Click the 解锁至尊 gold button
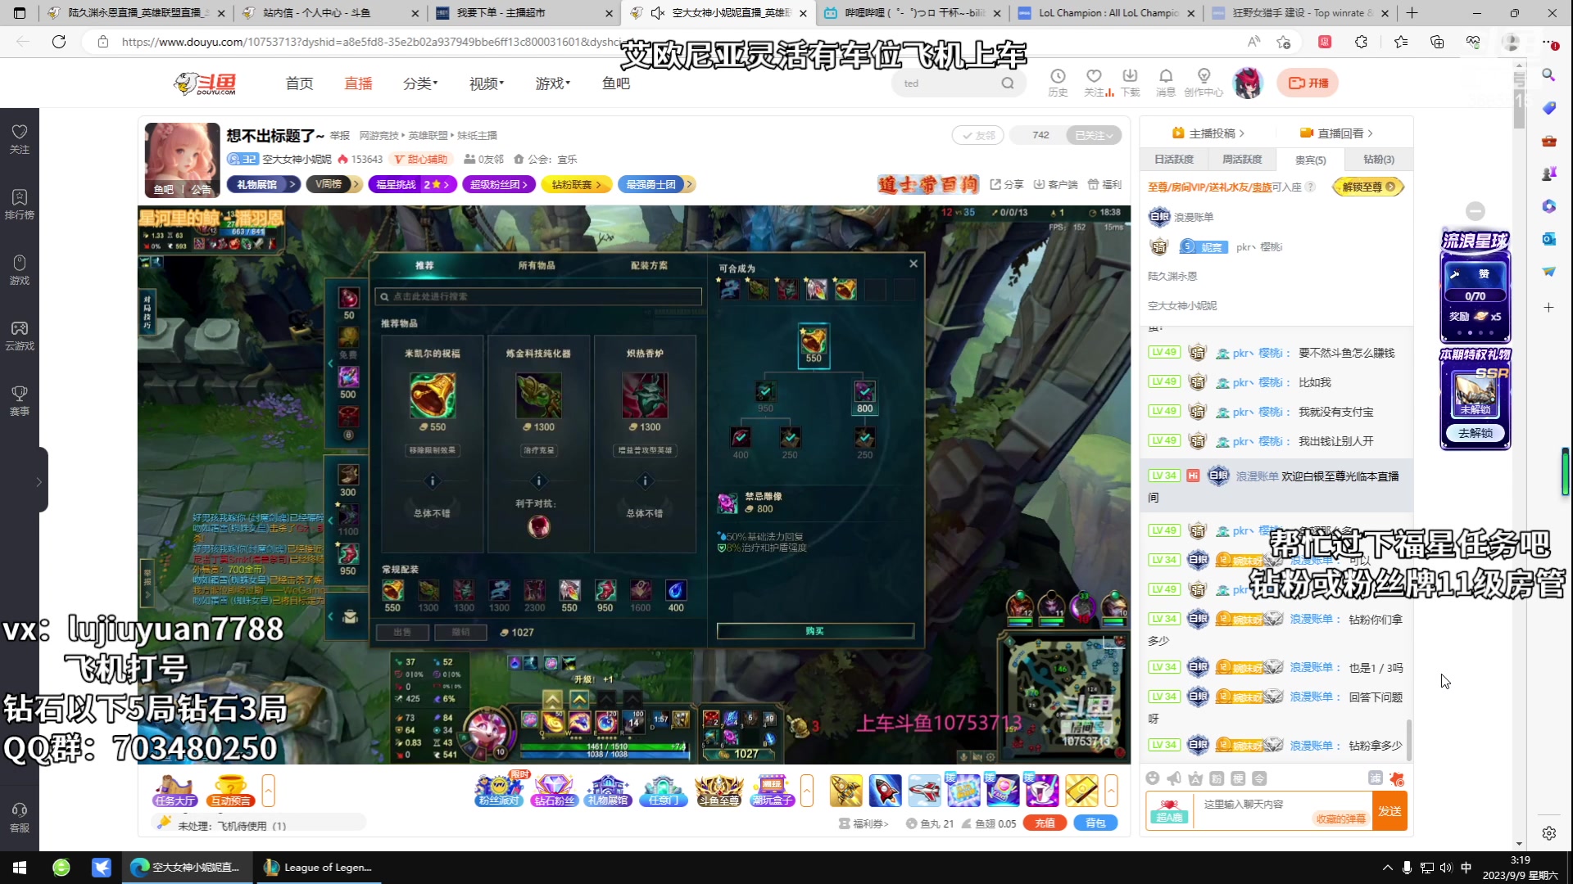Screen dimensions: 1573x884 [1368, 187]
